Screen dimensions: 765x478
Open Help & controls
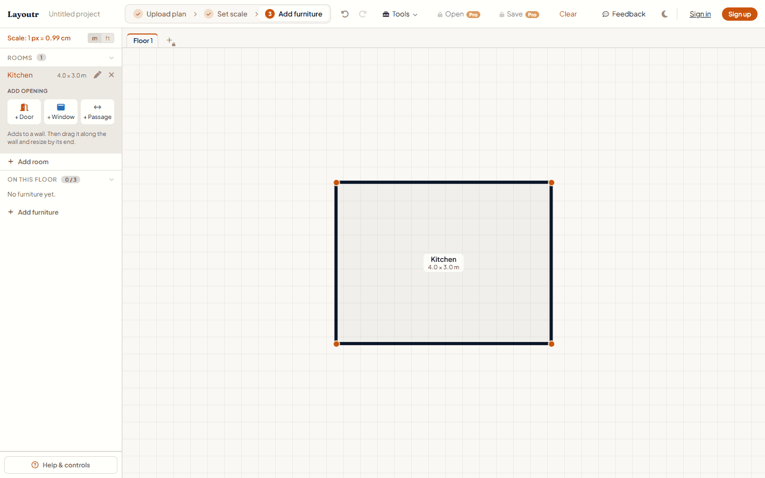pyautogui.click(x=61, y=465)
